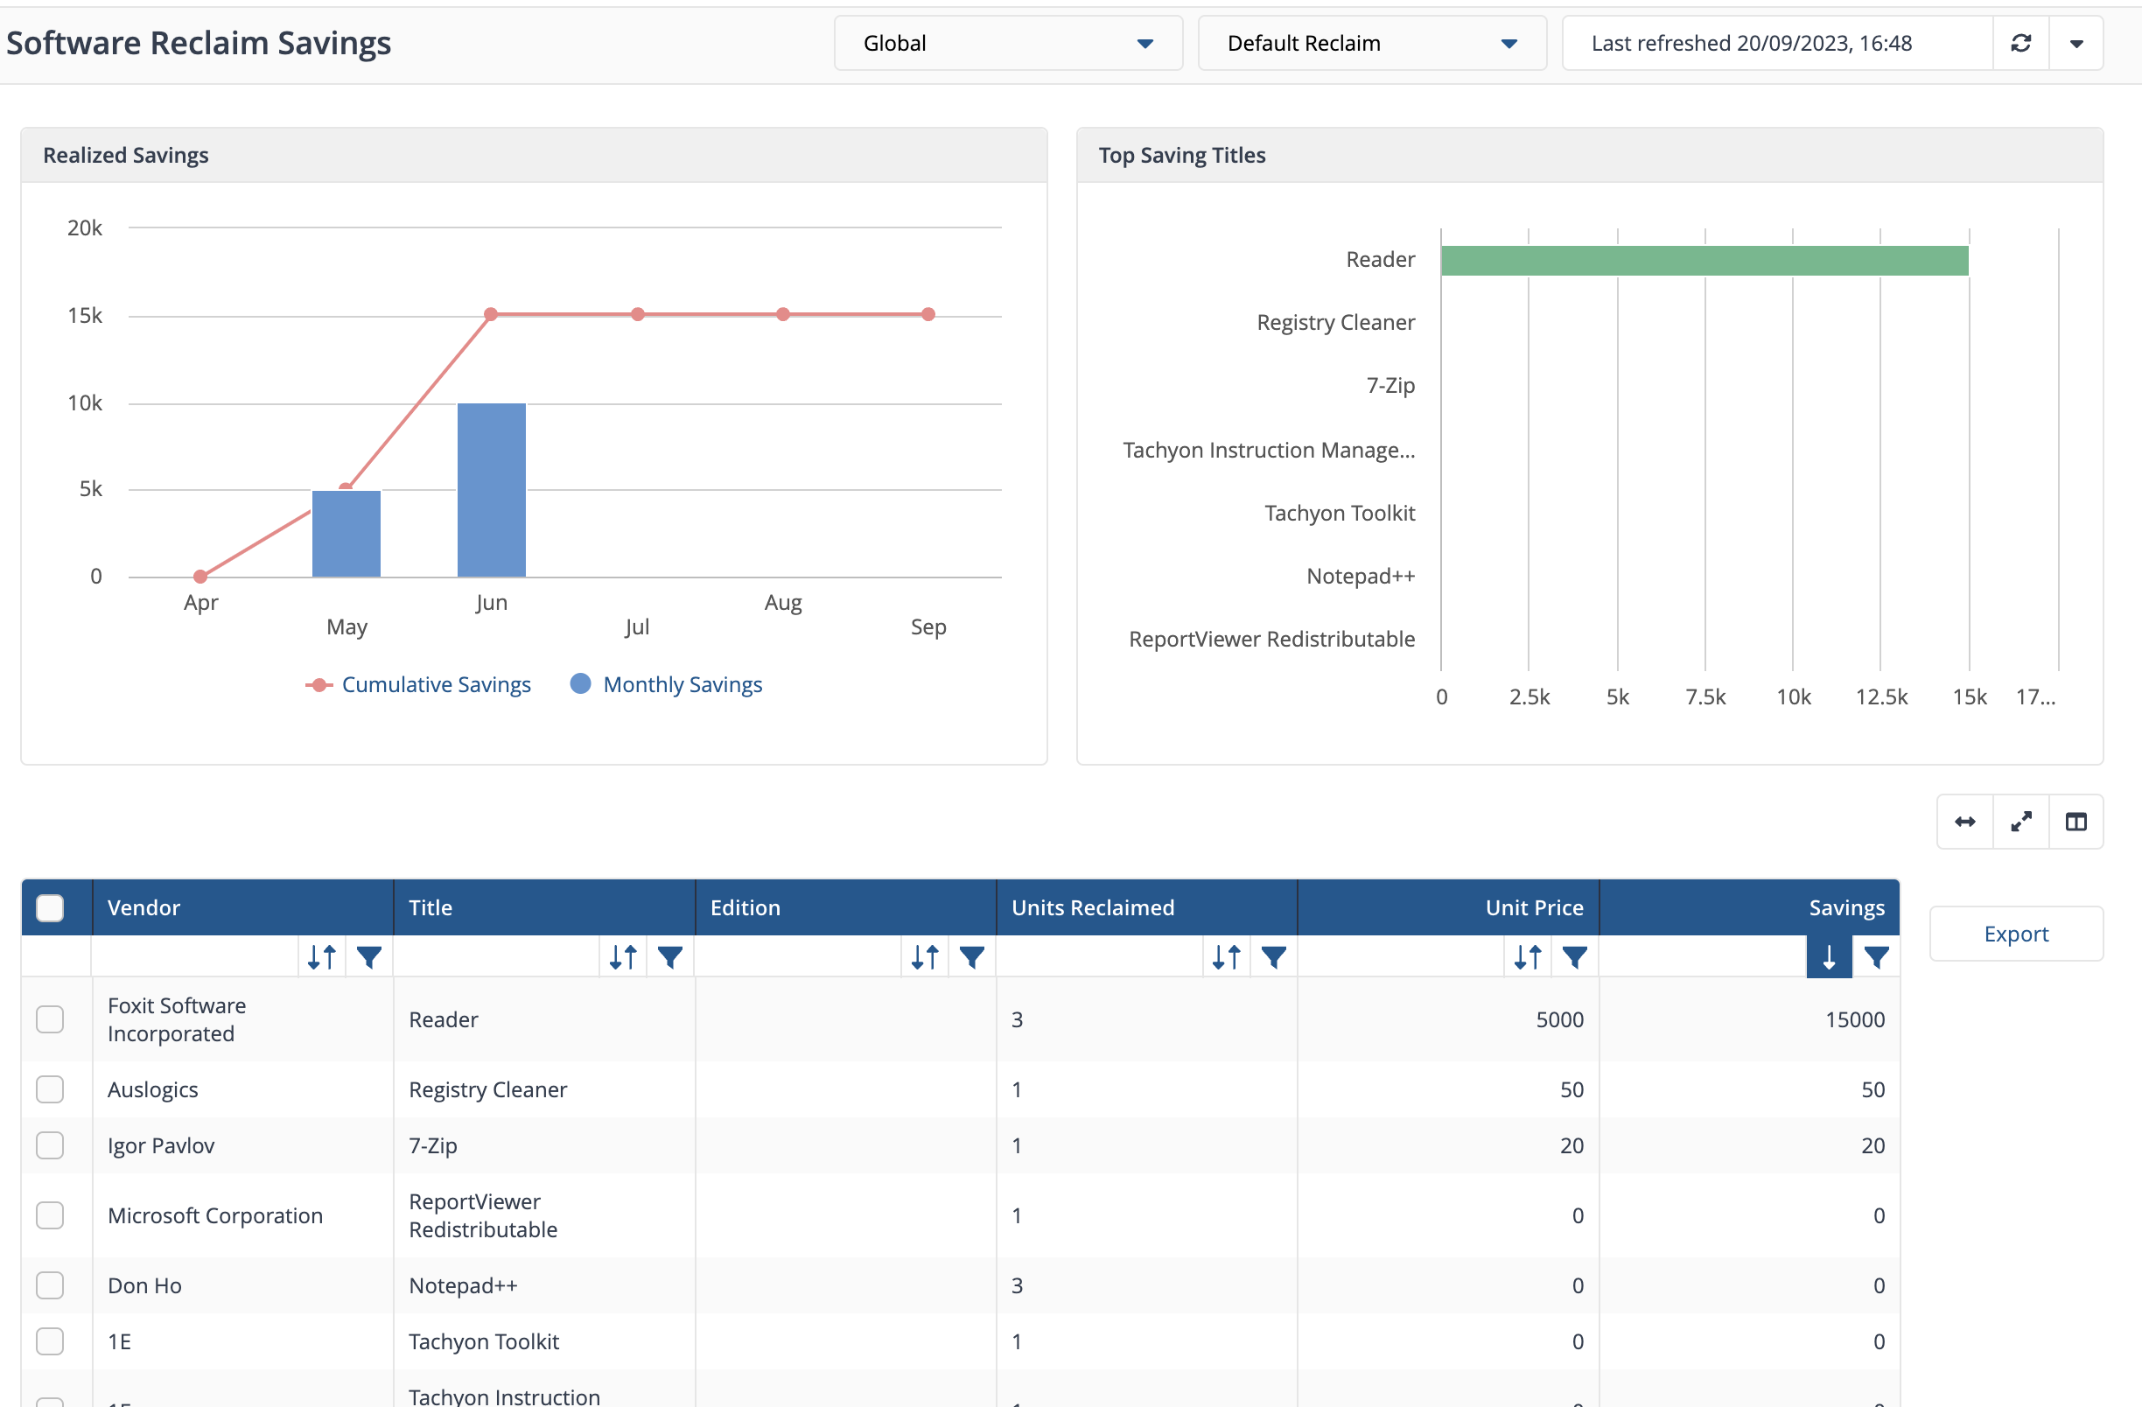Toggle Cumulative Savings legend series

pos(418,684)
